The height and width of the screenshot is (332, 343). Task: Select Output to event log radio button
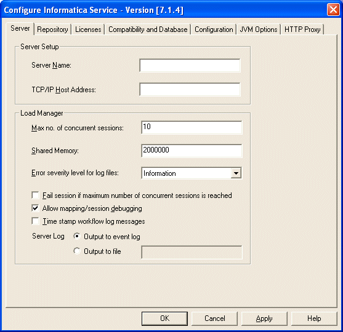[x=77, y=236]
